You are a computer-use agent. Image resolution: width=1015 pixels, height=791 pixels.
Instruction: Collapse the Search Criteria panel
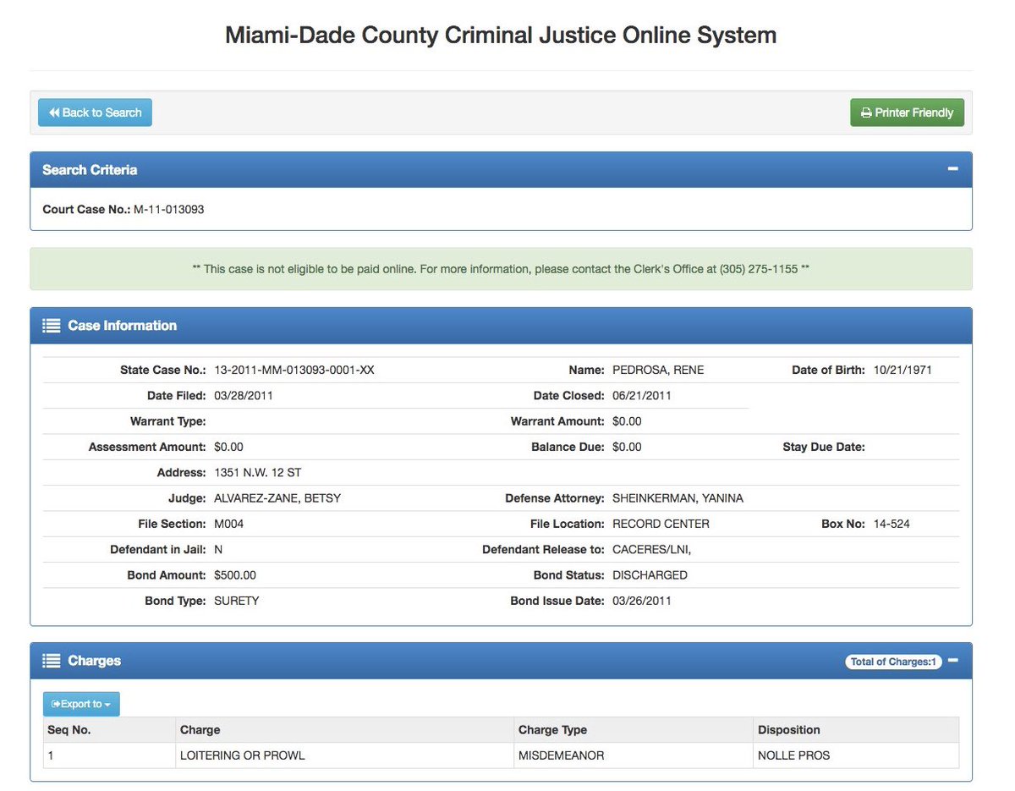coord(952,169)
